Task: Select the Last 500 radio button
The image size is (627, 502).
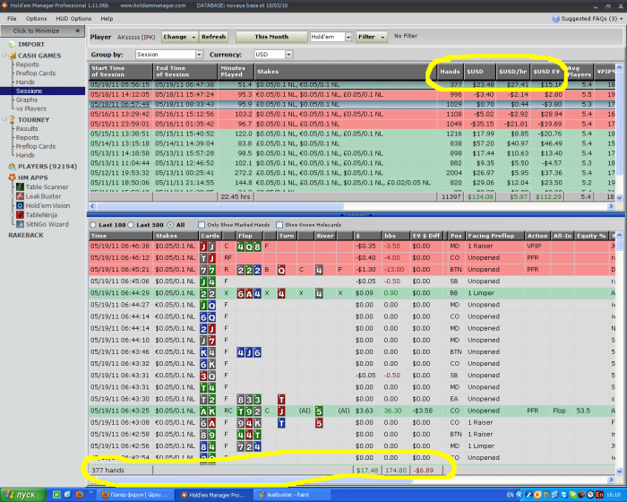Action: (x=131, y=225)
